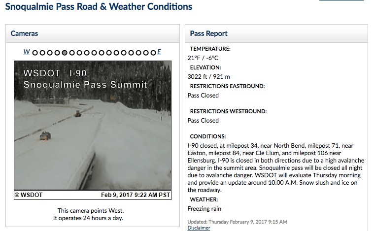This screenshot has width=374, height=231.
Task: Click the currently selected fifth camera dot
Action: coord(65,53)
